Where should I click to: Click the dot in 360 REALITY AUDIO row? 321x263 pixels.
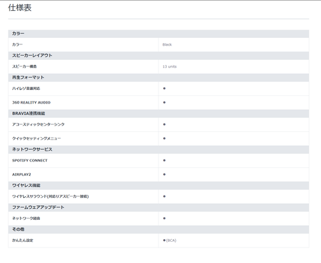tap(164, 102)
